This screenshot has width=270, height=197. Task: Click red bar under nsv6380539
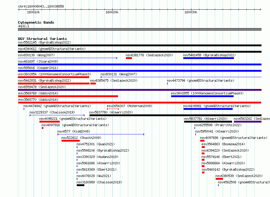pos(219,179)
